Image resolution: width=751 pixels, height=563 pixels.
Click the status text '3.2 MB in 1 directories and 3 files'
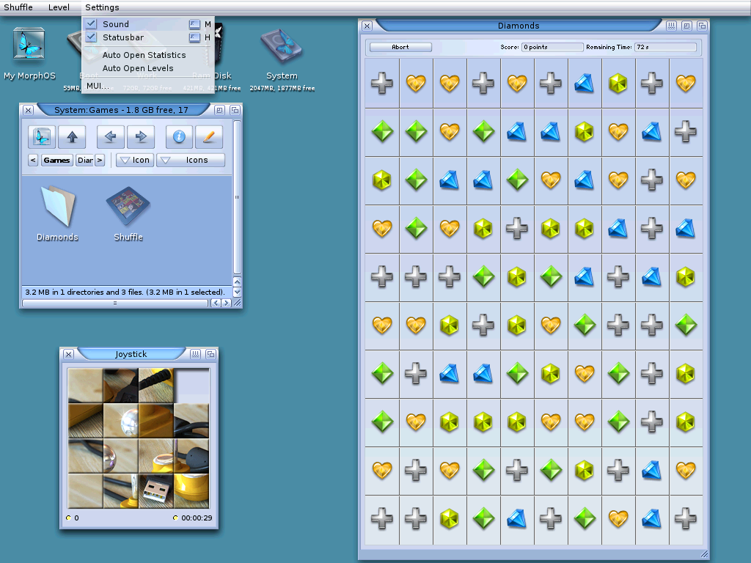coord(125,292)
